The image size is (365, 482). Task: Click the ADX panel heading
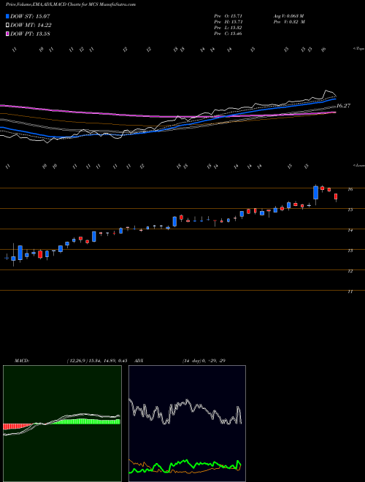(139, 361)
